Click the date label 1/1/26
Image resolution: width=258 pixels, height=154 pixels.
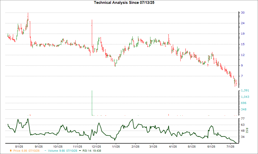[116, 147]
